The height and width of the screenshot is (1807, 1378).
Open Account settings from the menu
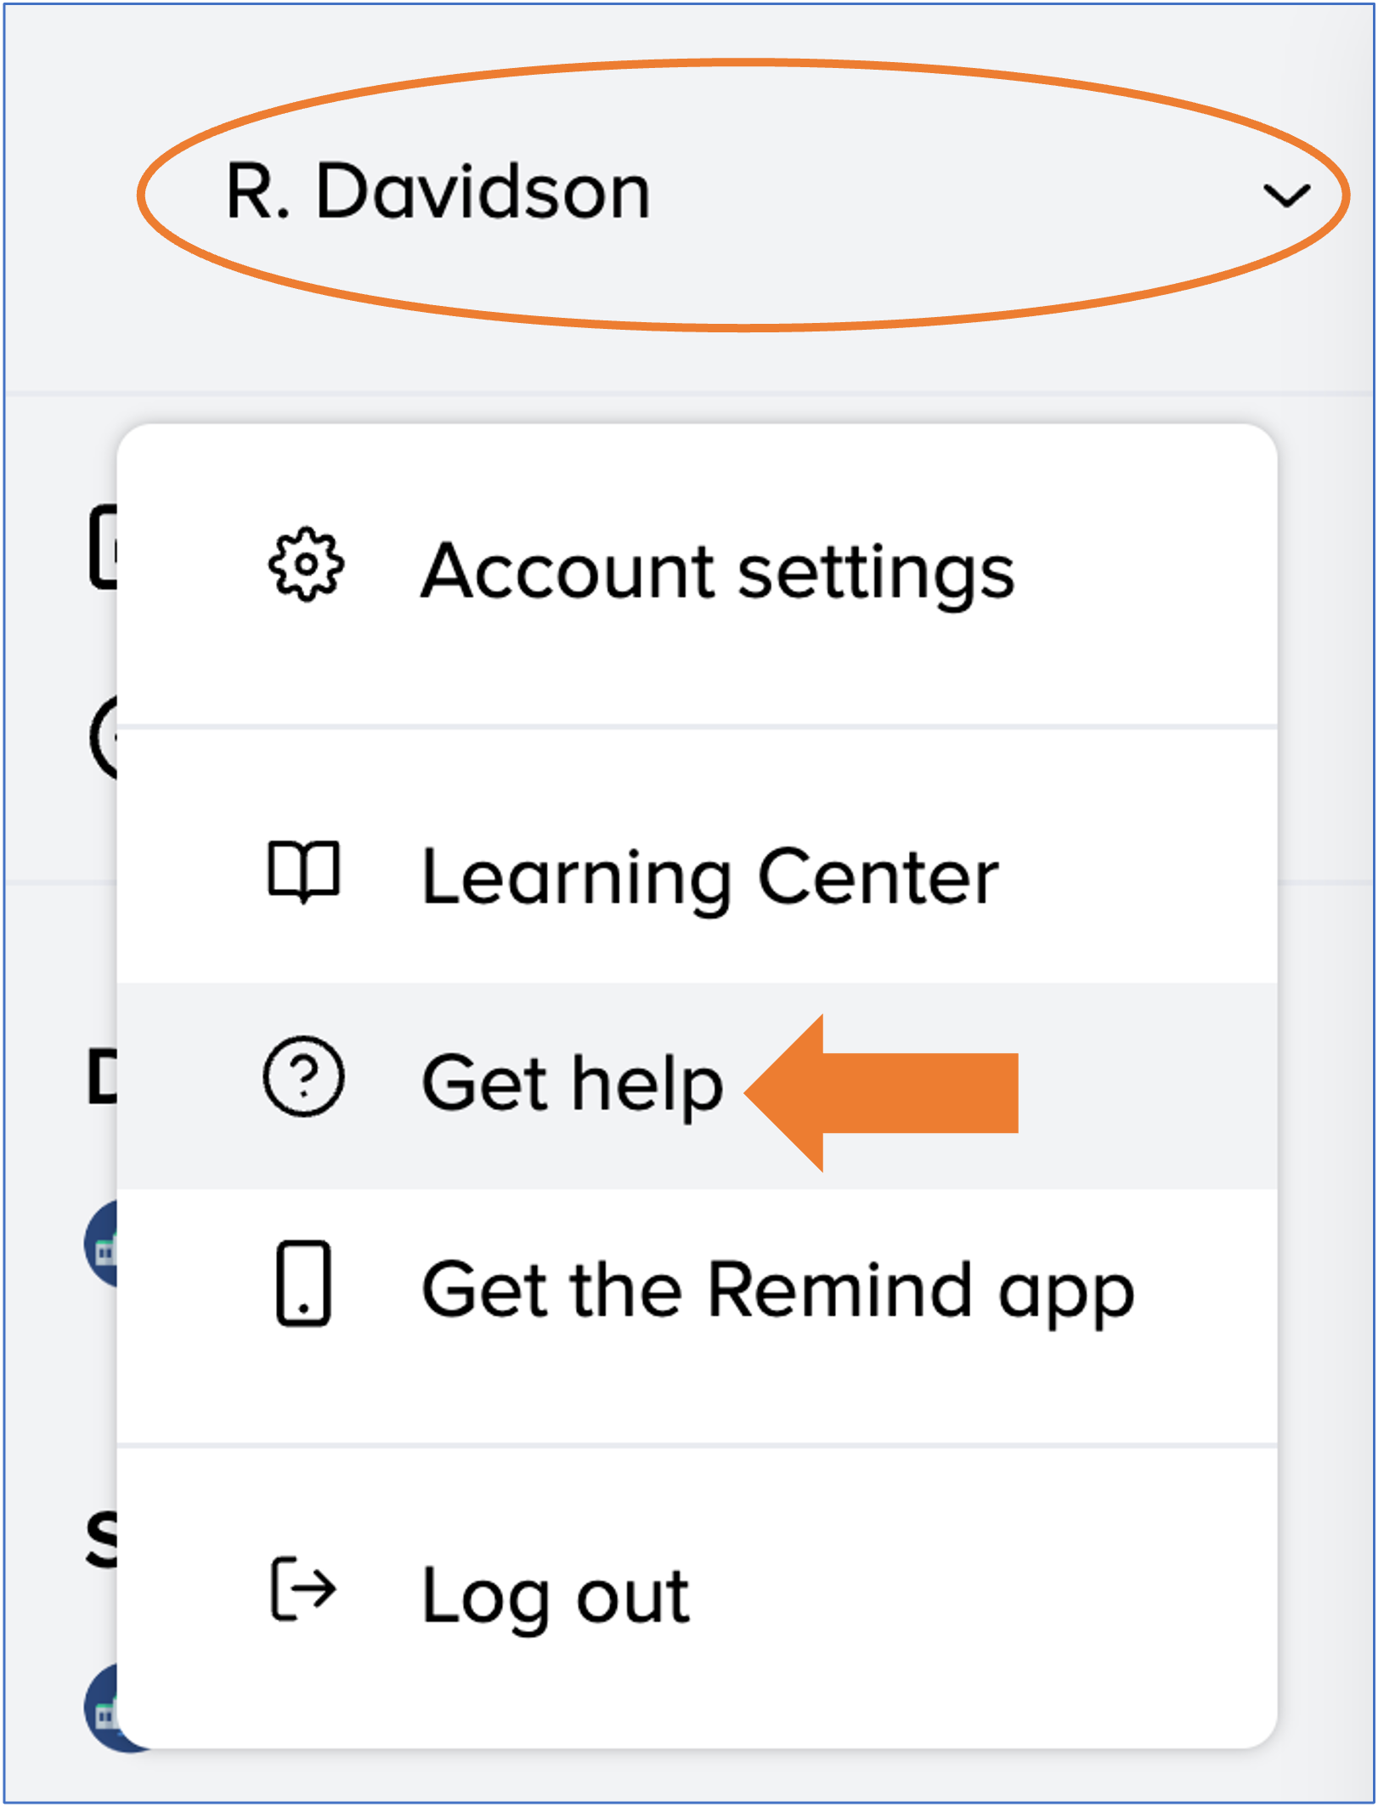[718, 571]
